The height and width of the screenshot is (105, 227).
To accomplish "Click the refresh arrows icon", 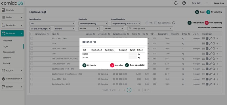I will [174, 23].
